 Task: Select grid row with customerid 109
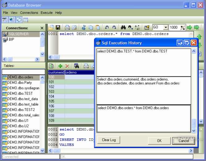(x=71, y=121)
